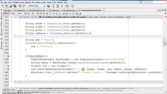Image resolution: width=167 pixels, height=94 pixels.
Task: Stop macro recording square icon
Action: [73, 14]
